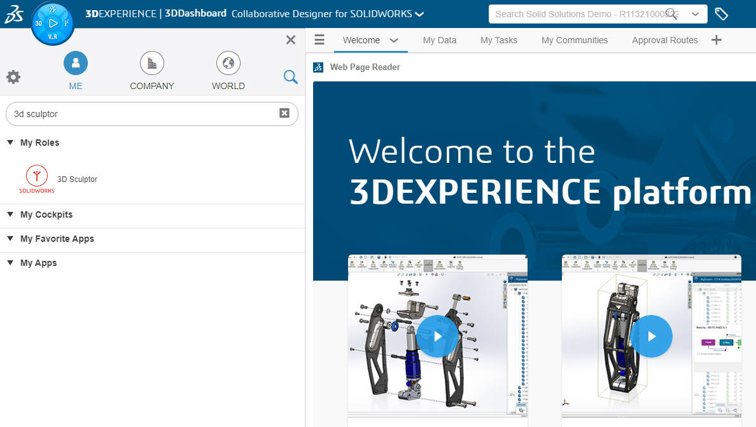
Task: Clear the 3d sculptor search text
Action: pyautogui.click(x=284, y=113)
